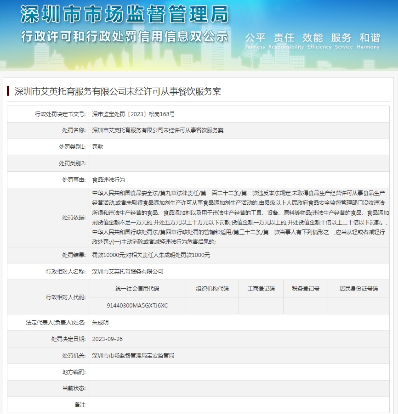Click the 深圳市市场监督管理局 banner title
Screen dimensions: 398x414
point(124,15)
